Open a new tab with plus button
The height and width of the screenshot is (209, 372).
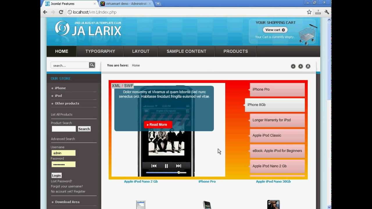[158, 4]
